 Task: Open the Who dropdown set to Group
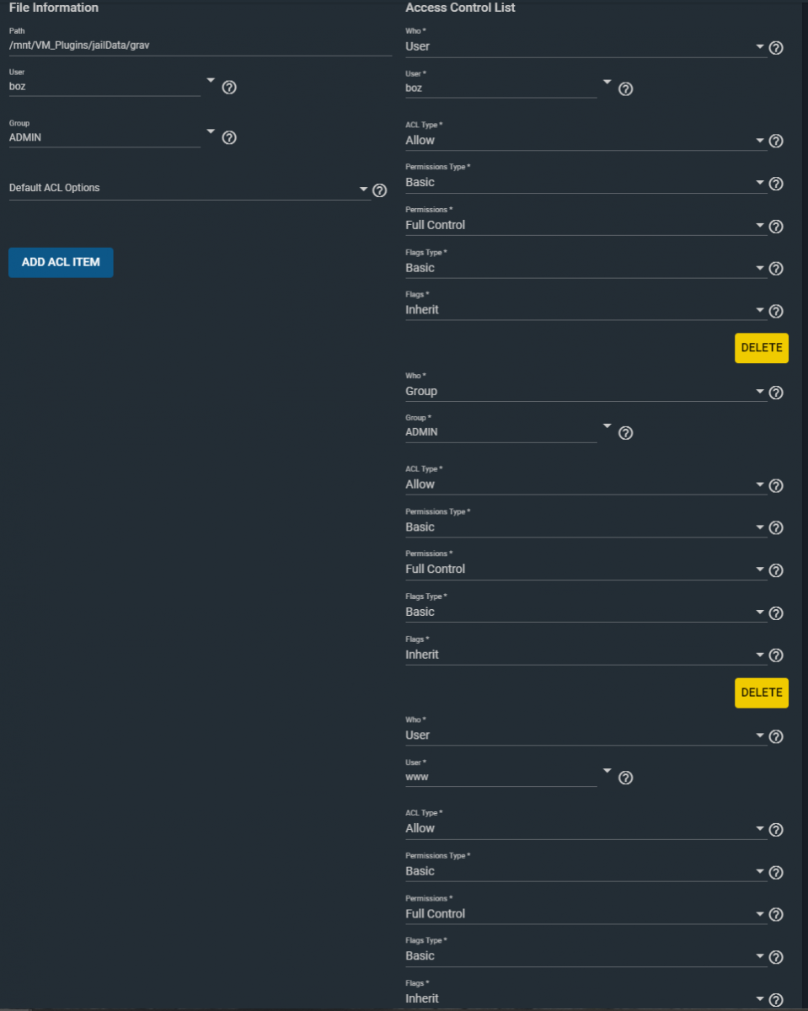(585, 392)
